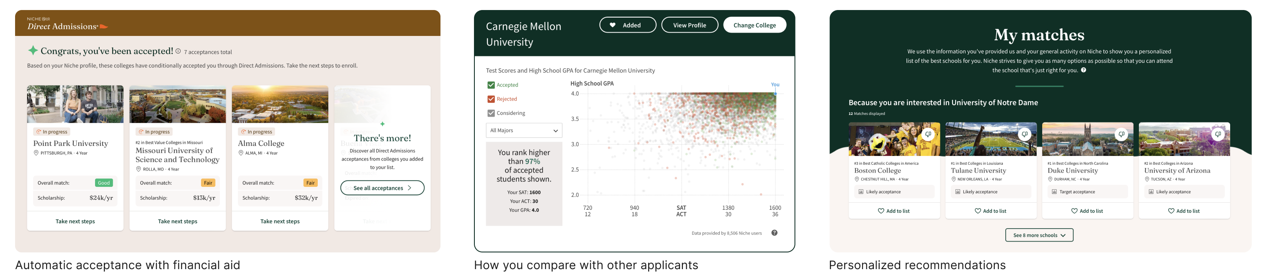The image size is (1267, 280).
Task: Take next steps for Alma College
Action: pyautogui.click(x=280, y=221)
